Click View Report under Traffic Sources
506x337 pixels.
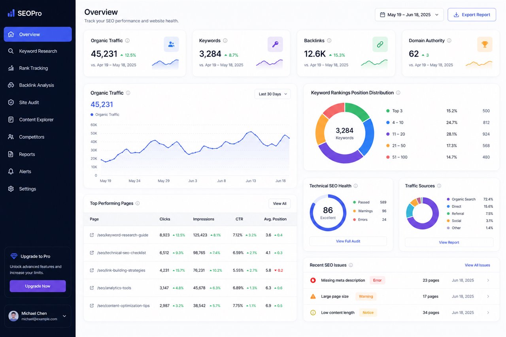pos(449,243)
